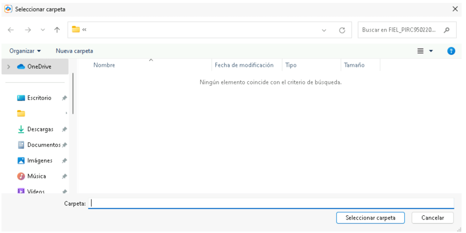The height and width of the screenshot is (233, 466).
Task: Click Nueva carpeta in the toolbar
Action: click(74, 51)
